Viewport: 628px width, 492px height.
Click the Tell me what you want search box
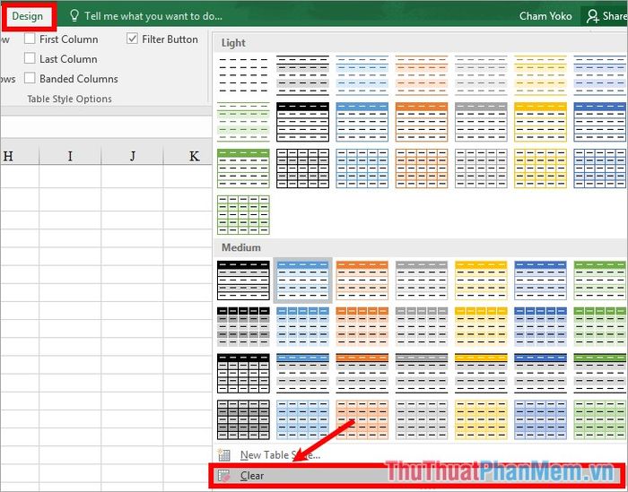(153, 16)
